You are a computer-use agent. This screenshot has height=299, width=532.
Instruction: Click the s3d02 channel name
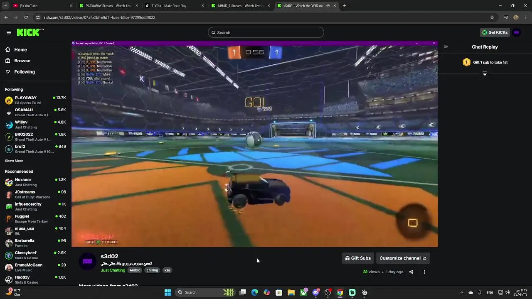pos(109,256)
